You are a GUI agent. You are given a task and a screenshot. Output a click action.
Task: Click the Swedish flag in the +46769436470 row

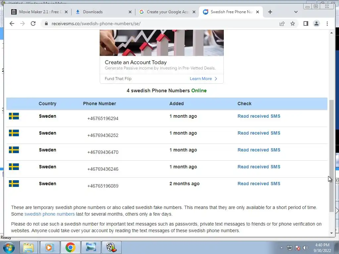14,150
